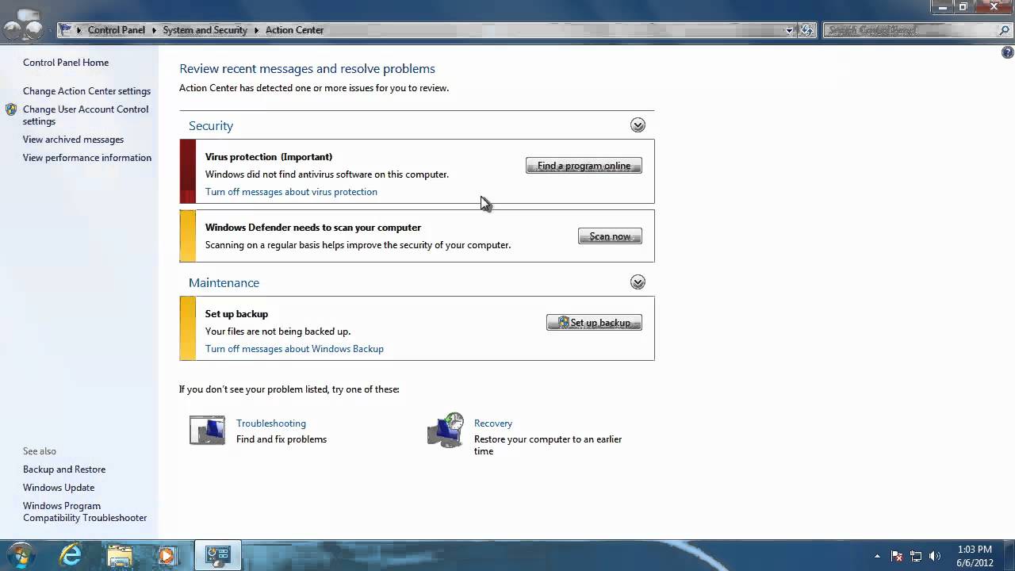Open the Troubleshooting link
Image resolution: width=1015 pixels, height=571 pixels.
point(271,423)
